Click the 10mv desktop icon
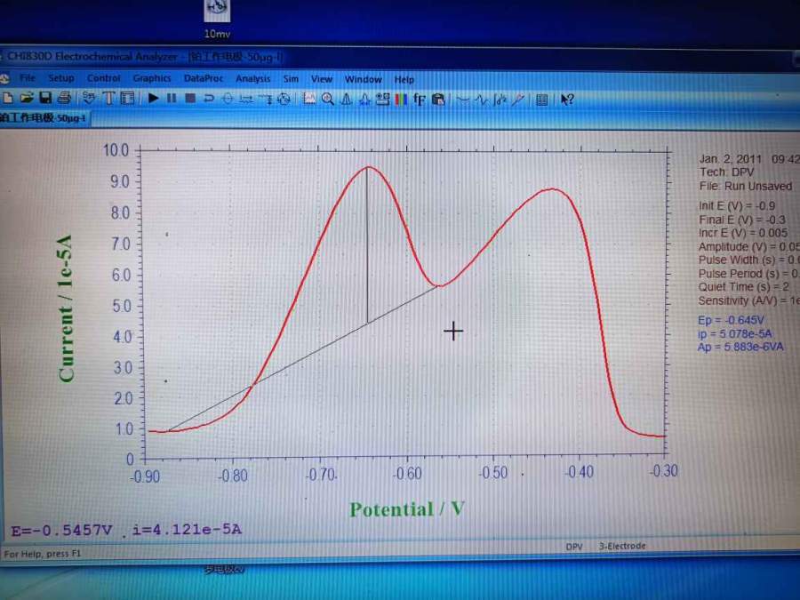This screenshot has height=600, width=800. coord(217,20)
